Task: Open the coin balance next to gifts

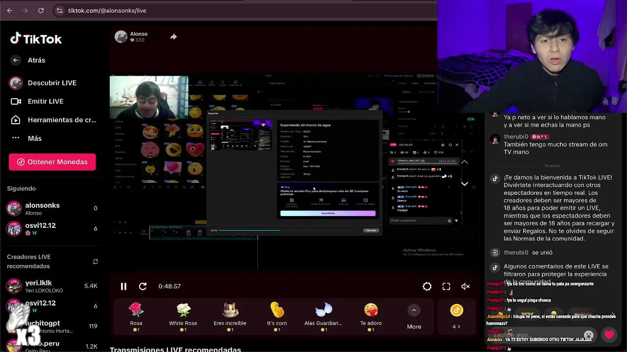Action: tap(457, 317)
